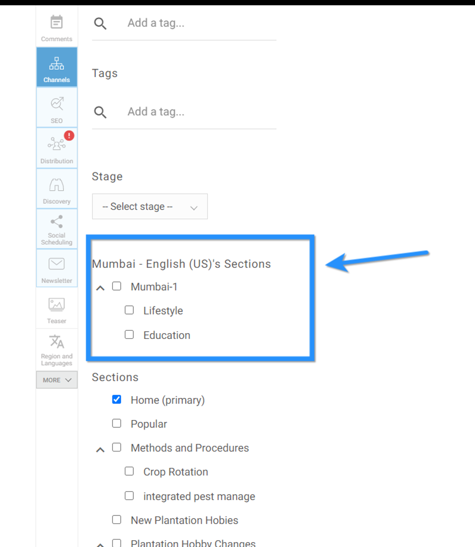
Task: Check the Education section checkbox
Action: [129, 335]
